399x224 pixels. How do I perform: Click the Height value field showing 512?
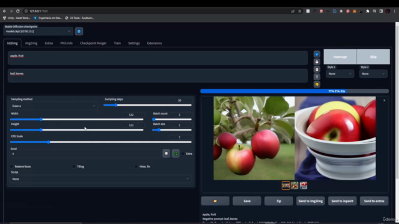[x=132, y=125]
